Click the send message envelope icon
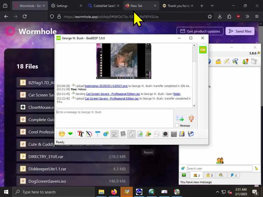The height and width of the screenshot is (197, 263). click(180, 118)
